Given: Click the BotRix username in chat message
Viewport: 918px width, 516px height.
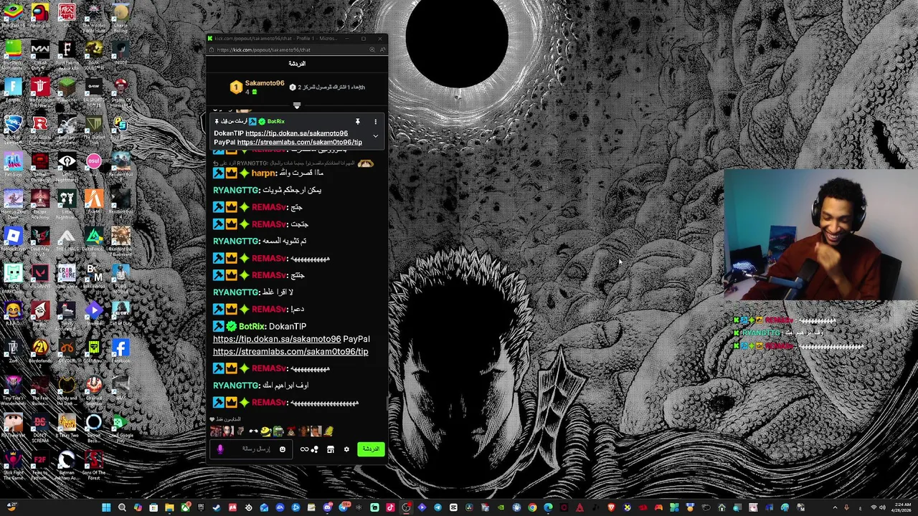Looking at the screenshot, I should tap(252, 326).
